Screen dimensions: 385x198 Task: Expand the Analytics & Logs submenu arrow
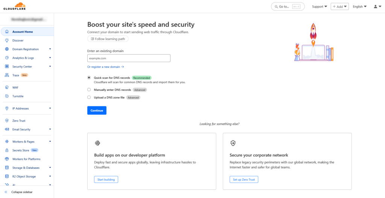pyautogui.click(x=50, y=58)
